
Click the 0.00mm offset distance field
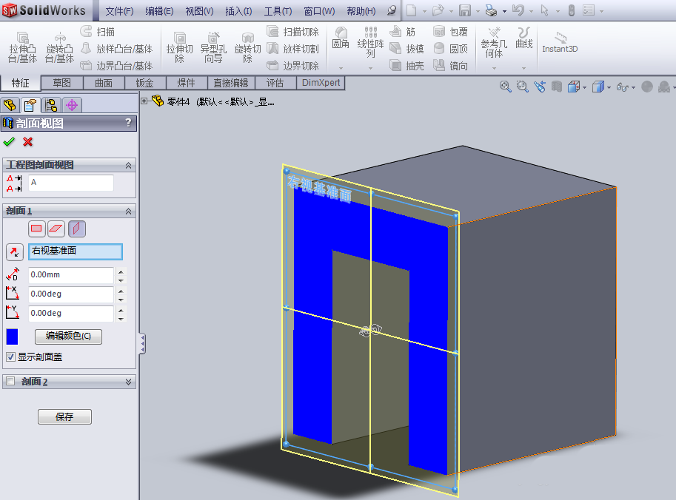click(x=71, y=274)
